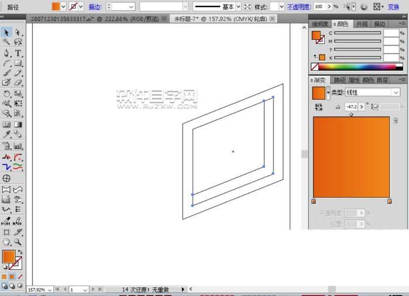Click the orange fill swatch in toolbox
The width and height of the screenshot is (409, 296).
(8, 256)
